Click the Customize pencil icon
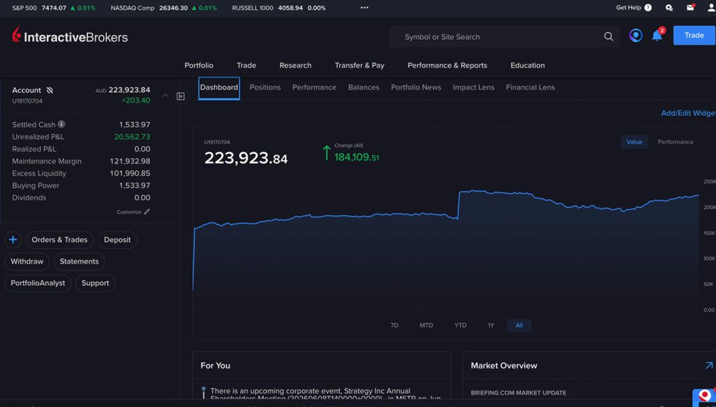The image size is (716, 407). point(147,211)
